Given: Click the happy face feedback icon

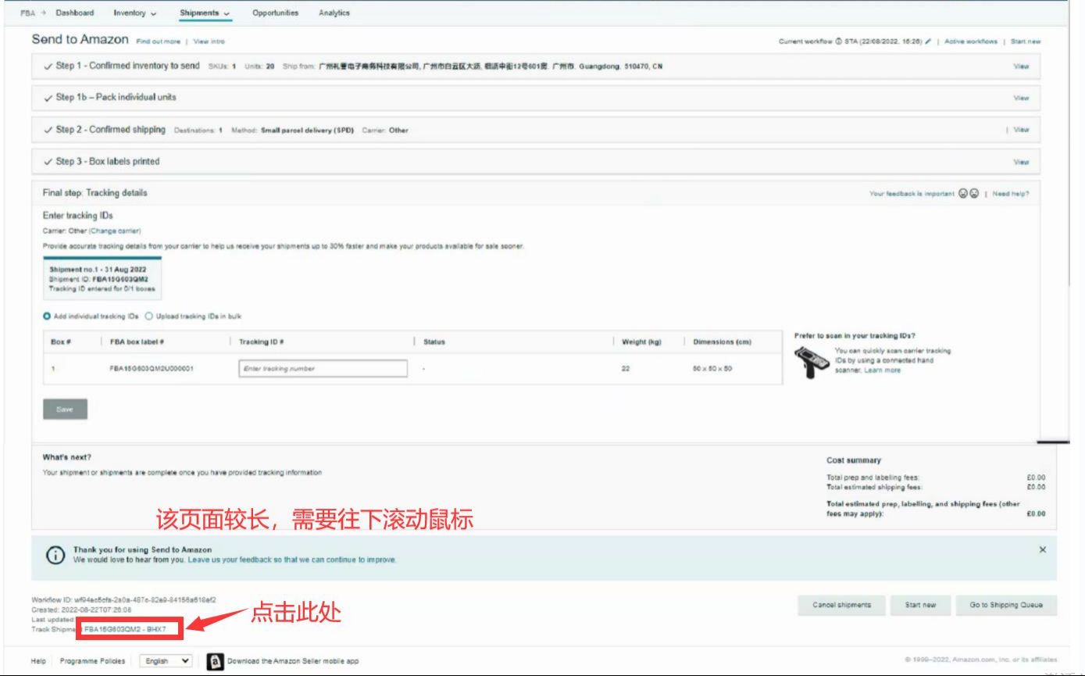Looking at the screenshot, I should pos(962,194).
